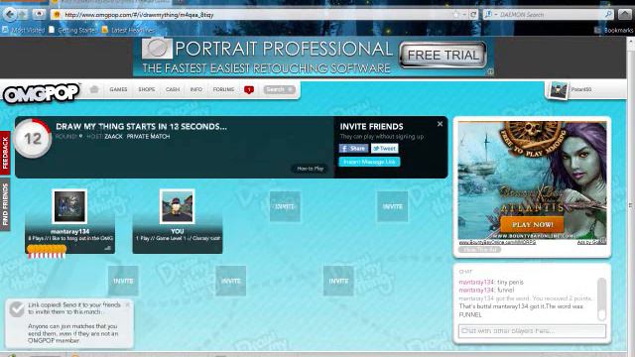
Task: Click the eye icon beside navigation arrows
Action: (39, 14)
